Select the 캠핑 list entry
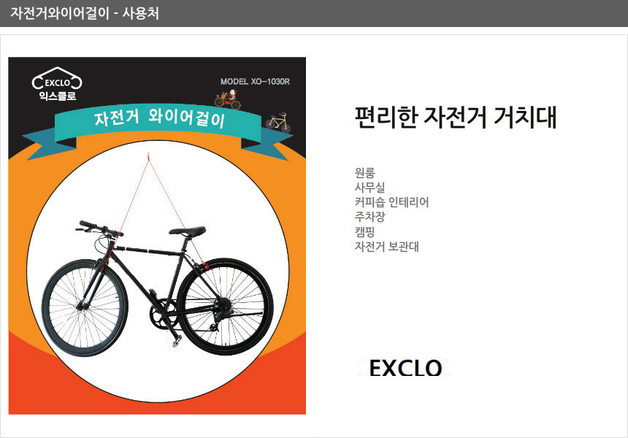This screenshot has width=628, height=438. [x=364, y=232]
